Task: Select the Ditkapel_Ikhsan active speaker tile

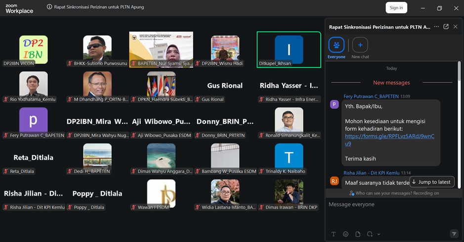Action: [x=289, y=50]
